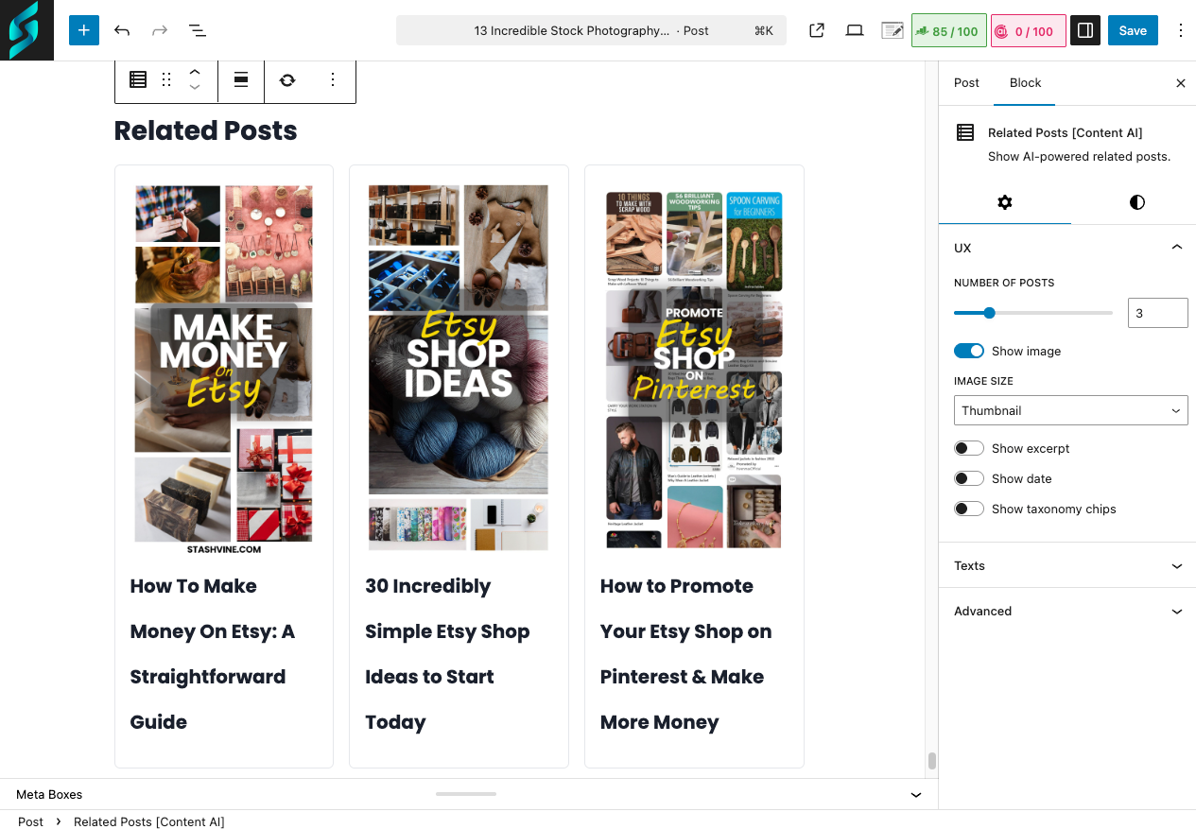Enable the Show excerpt toggle
This screenshot has width=1196, height=829.
point(968,447)
